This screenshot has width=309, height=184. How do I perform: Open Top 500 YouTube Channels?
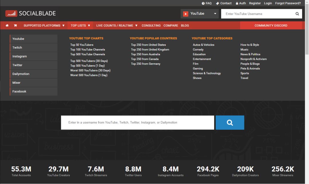click(88, 54)
